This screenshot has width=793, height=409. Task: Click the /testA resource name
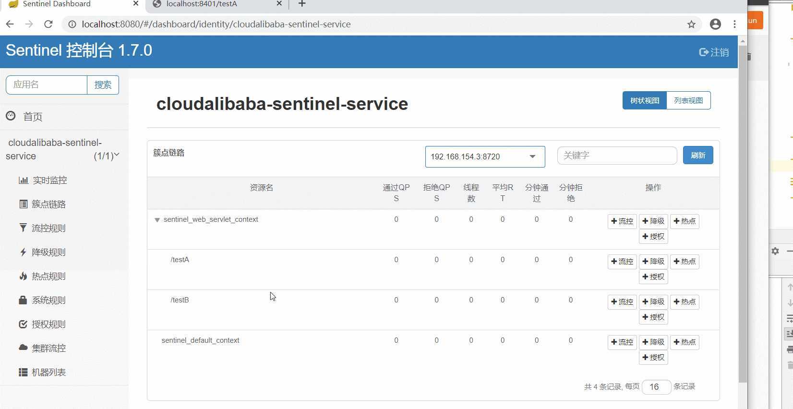tap(180, 260)
